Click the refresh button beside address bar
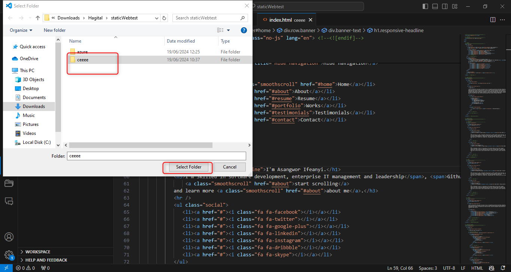511x272 pixels. [165, 18]
